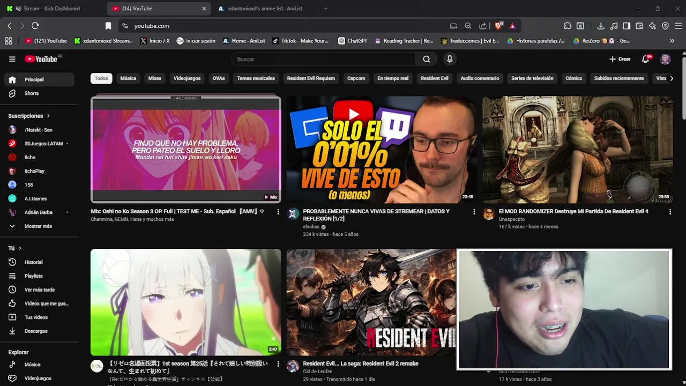686x386 pixels.
Task: Open the YouTube hamburger guide menu
Action: coord(12,59)
